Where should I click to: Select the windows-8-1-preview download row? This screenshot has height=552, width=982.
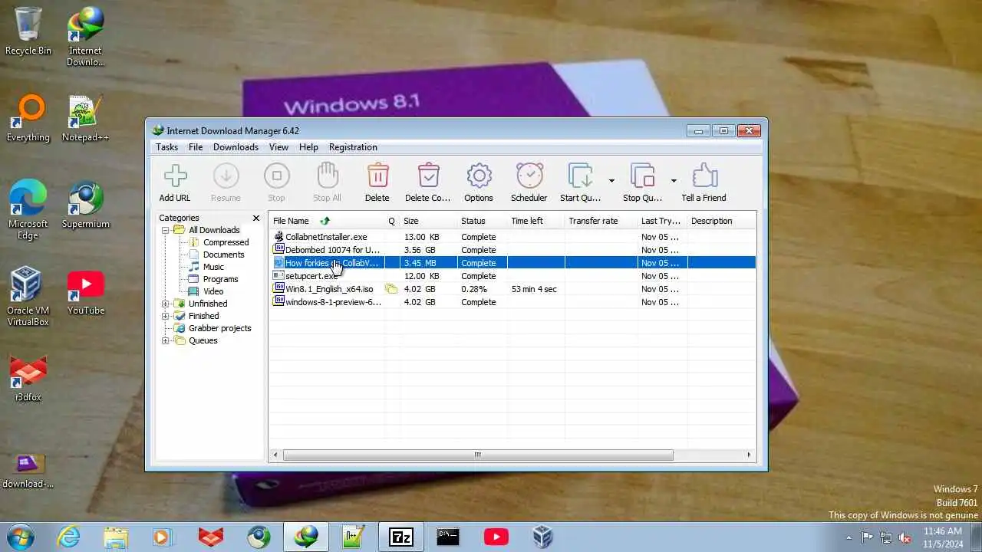tap(512, 302)
